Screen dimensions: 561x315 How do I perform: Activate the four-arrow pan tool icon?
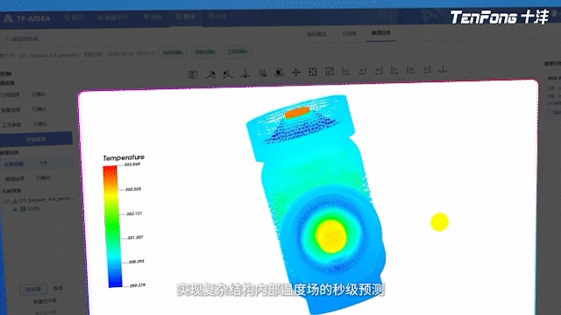point(296,72)
